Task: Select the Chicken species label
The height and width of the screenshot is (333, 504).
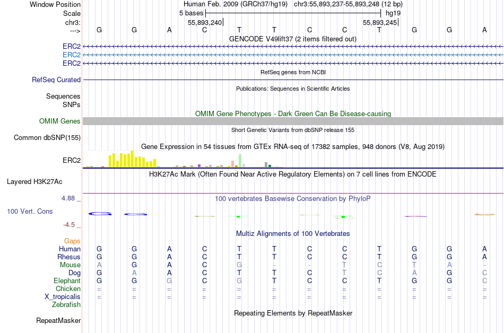Action: [68, 288]
